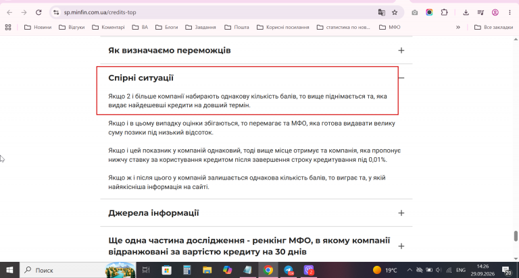Go forward with the browser arrow
Screen dimensions: 519x278
(24, 12)
